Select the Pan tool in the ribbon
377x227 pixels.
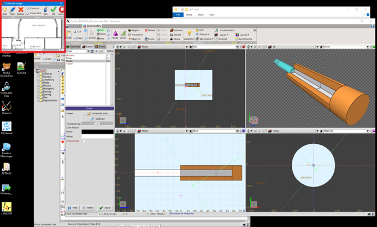pyautogui.click(x=101, y=30)
